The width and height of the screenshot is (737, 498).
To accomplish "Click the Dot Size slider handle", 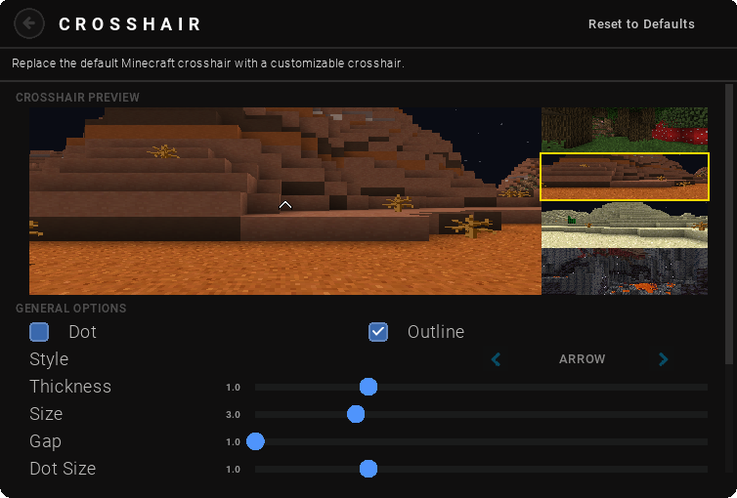I will click(x=368, y=469).
